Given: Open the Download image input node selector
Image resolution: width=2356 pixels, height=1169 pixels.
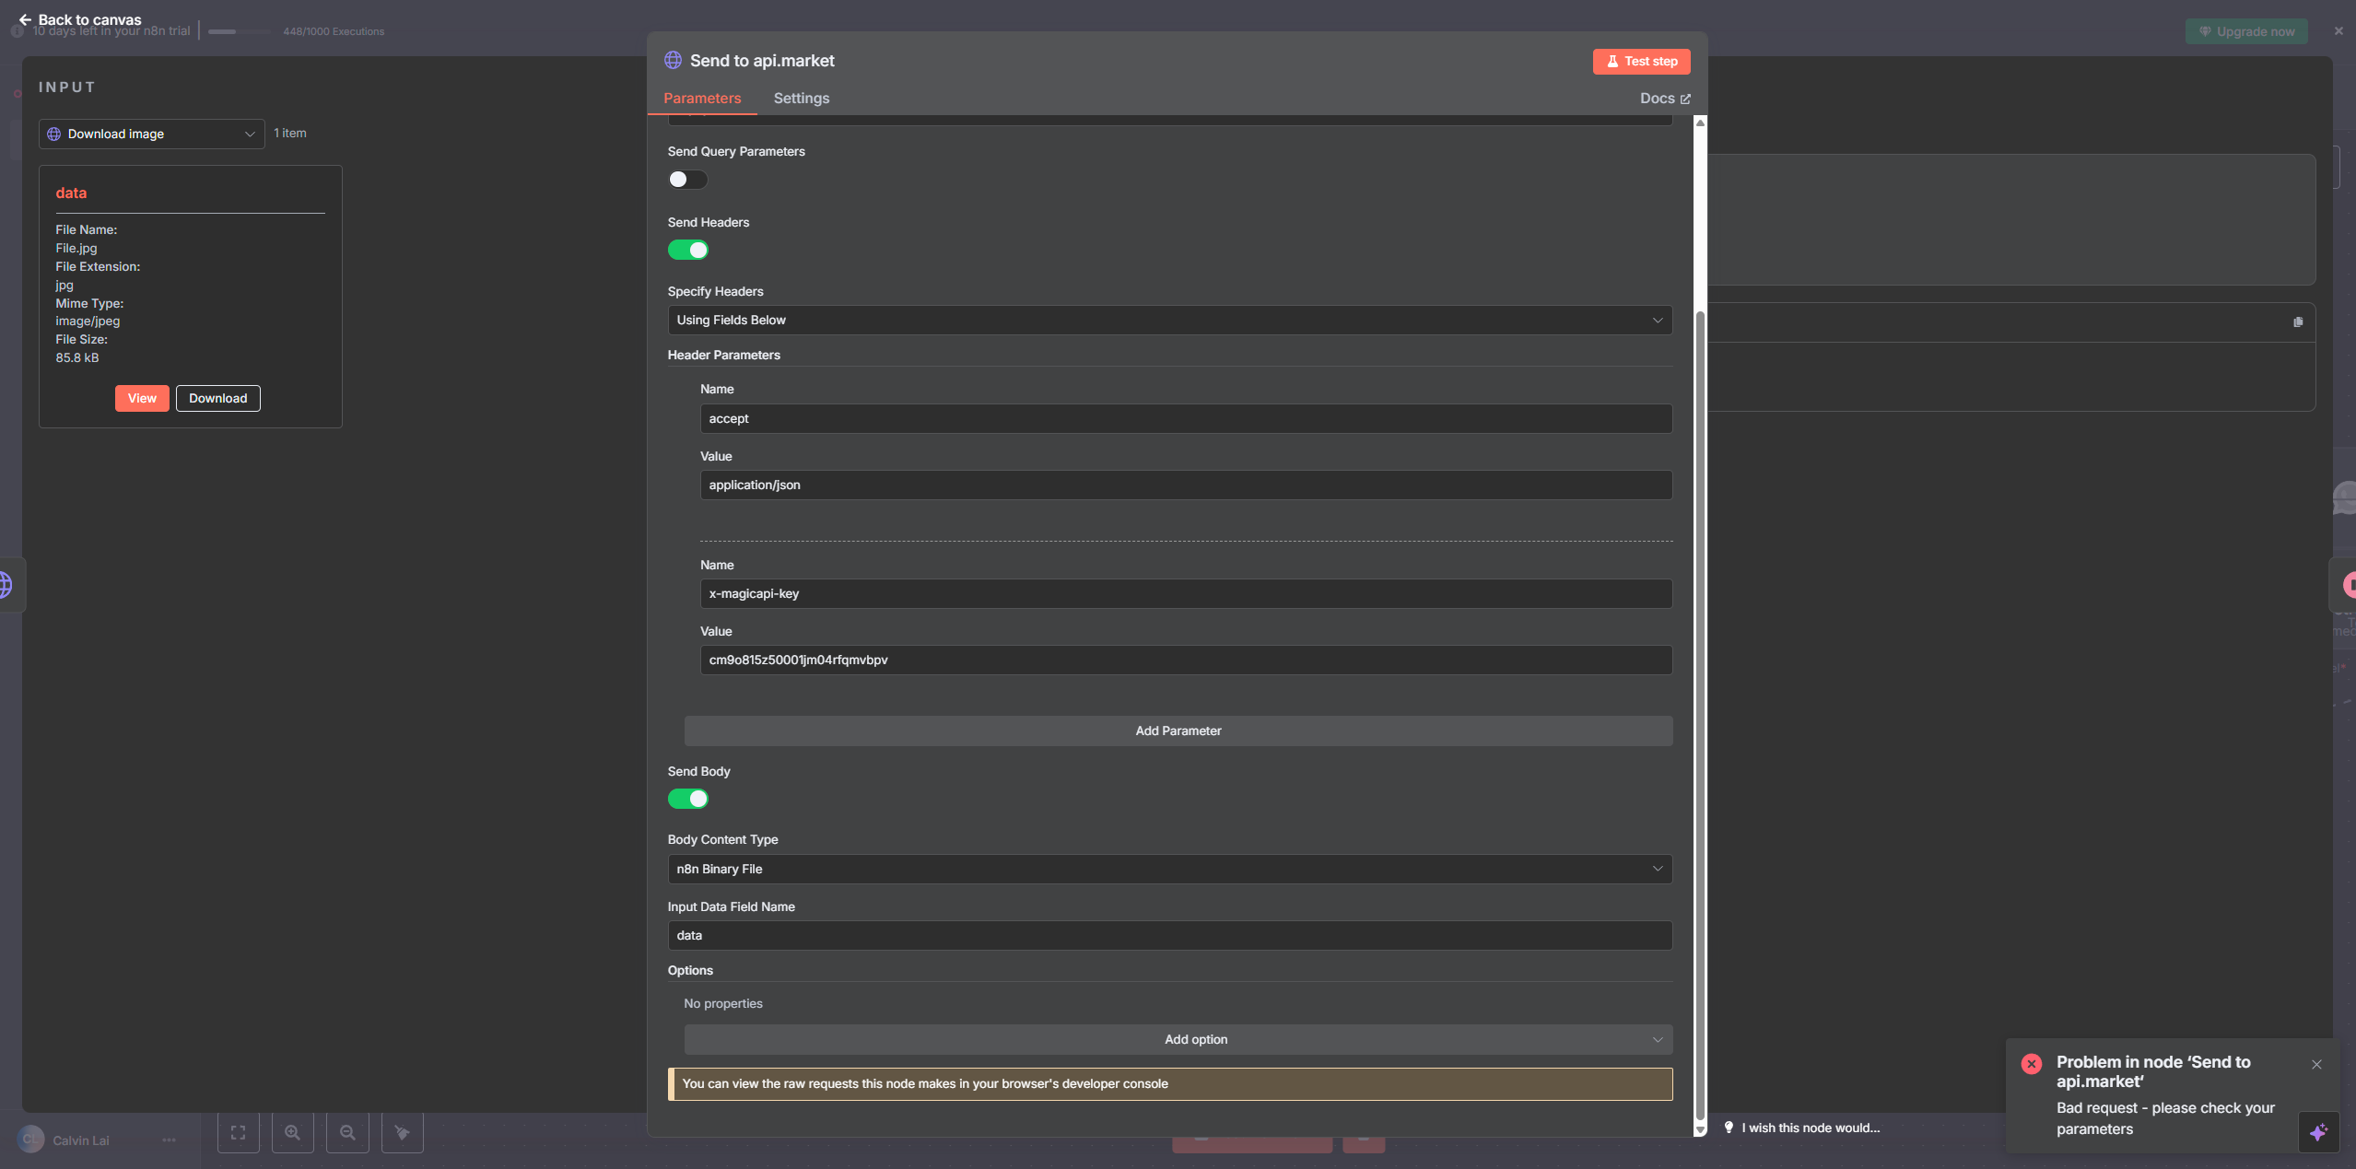Looking at the screenshot, I should click(152, 134).
